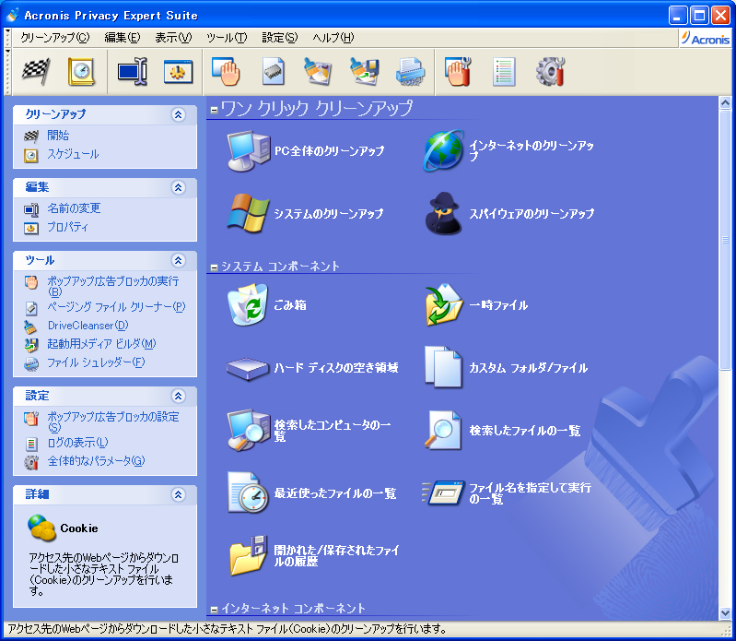Open file shredder toolbar icon

click(x=411, y=71)
